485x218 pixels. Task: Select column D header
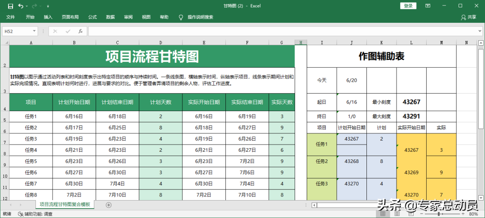(160, 43)
